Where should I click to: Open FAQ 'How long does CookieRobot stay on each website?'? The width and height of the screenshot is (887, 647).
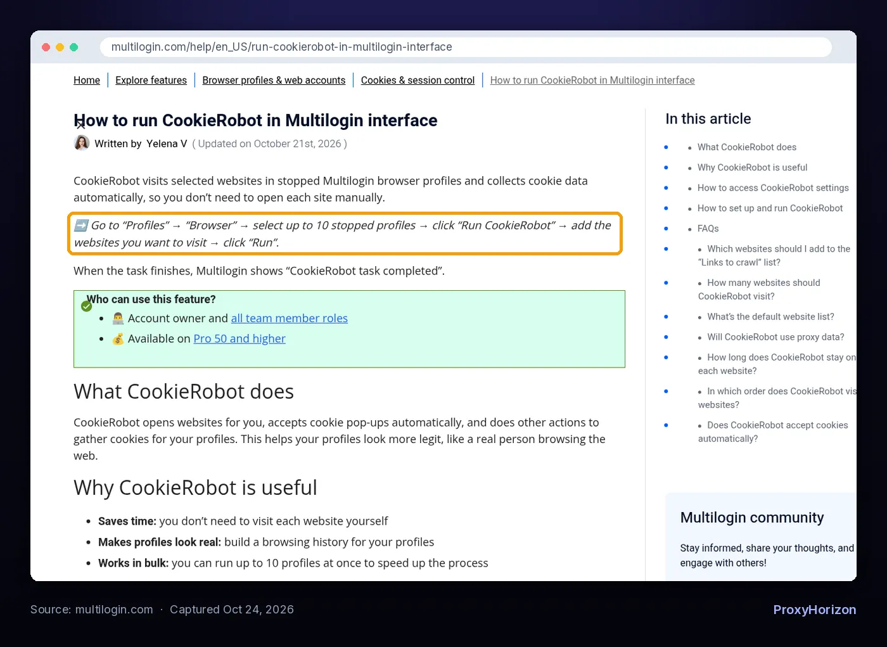point(777,364)
